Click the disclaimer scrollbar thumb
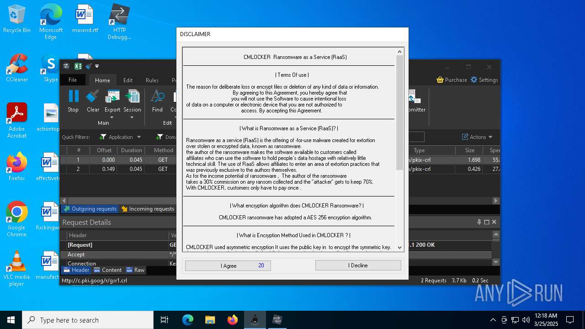The height and width of the screenshot is (329, 585). 400,112
